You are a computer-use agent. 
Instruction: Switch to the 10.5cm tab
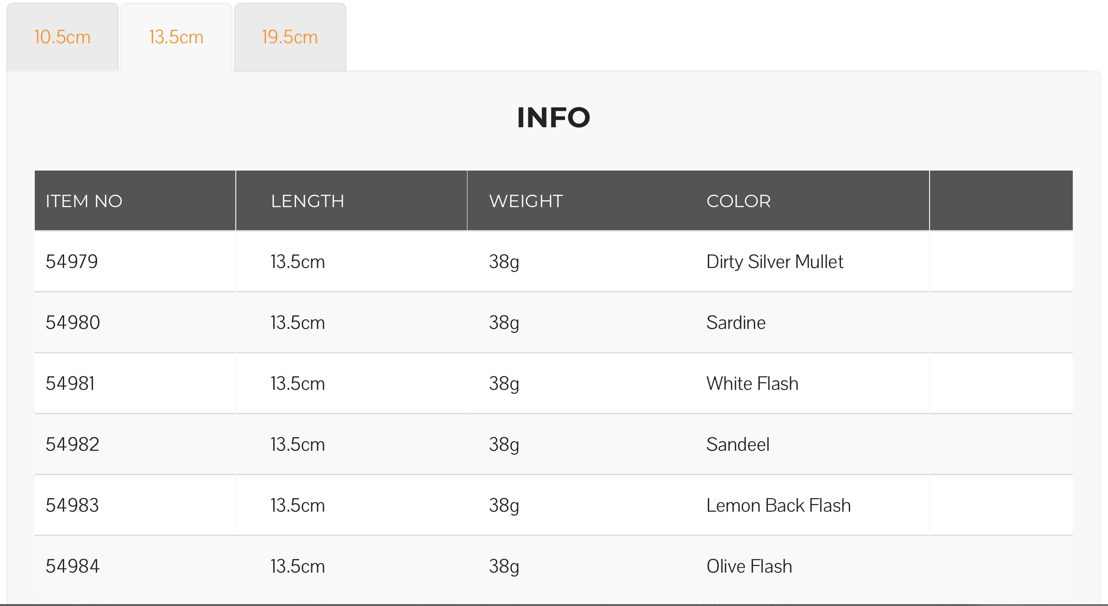point(62,37)
